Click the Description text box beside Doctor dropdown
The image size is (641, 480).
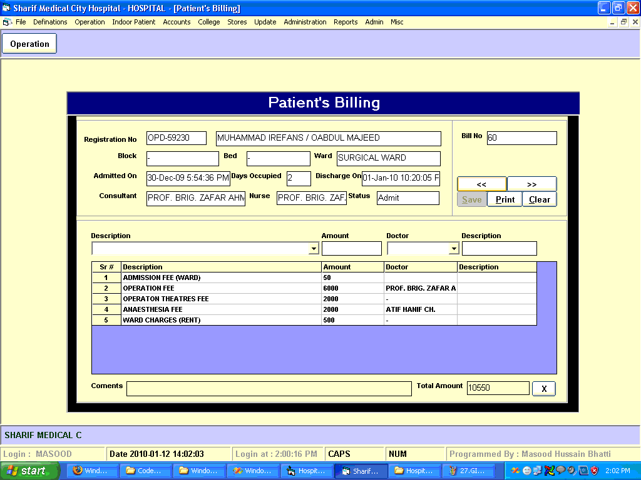499,249
